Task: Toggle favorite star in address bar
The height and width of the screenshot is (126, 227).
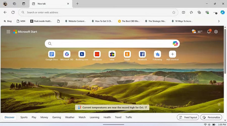Action: point(174,12)
